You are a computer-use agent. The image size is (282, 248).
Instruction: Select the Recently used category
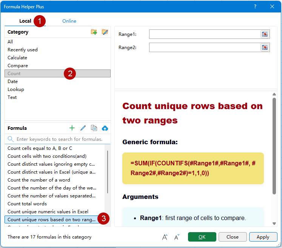57,49
